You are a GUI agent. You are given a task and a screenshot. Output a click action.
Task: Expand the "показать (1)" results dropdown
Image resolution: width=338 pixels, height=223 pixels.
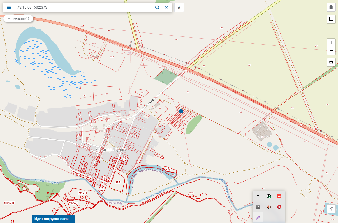point(18,18)
